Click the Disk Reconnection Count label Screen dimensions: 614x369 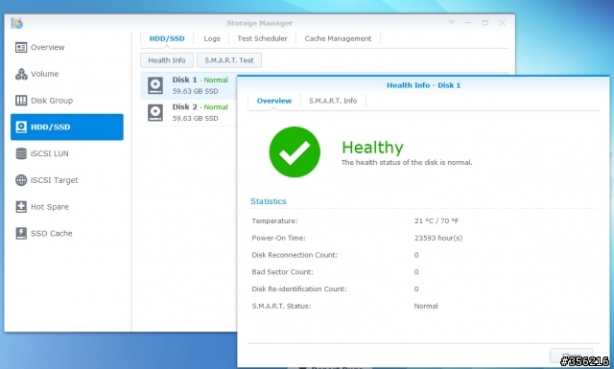295,255
